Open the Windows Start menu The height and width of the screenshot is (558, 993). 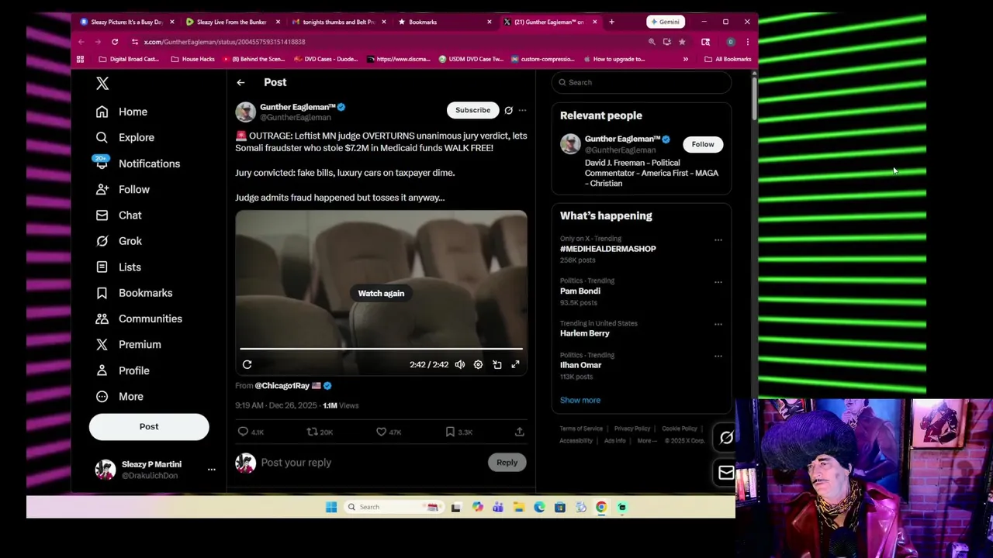331,507
